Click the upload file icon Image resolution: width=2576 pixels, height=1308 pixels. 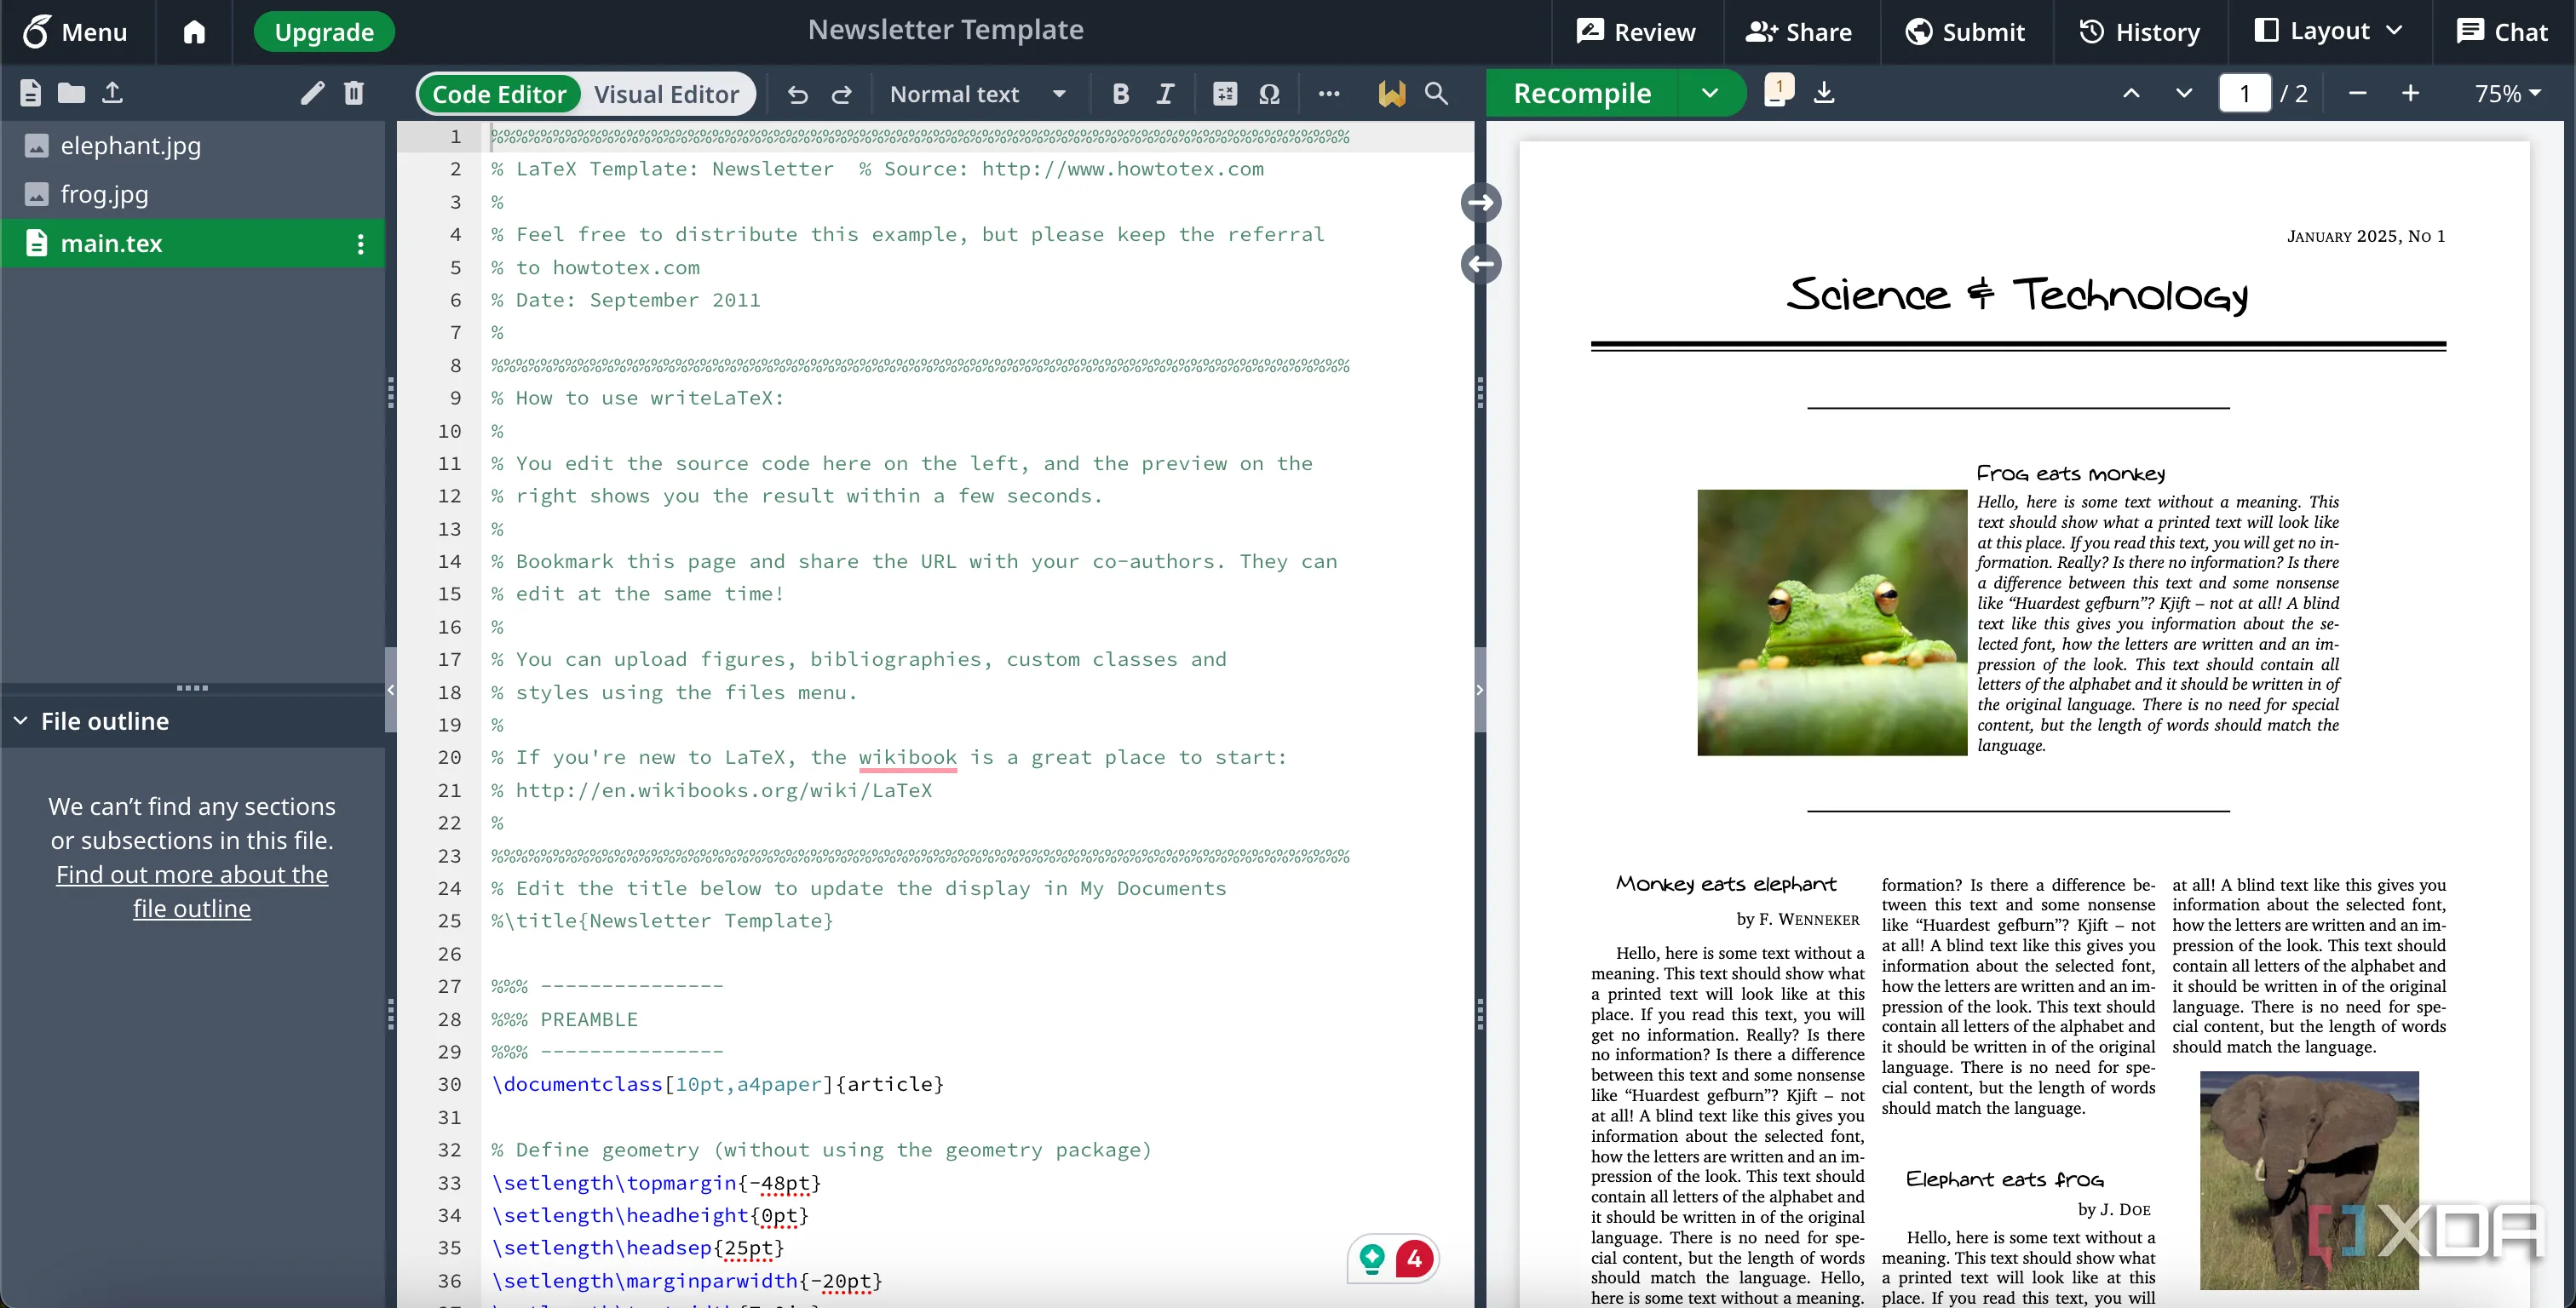click(x=113, y=93)
